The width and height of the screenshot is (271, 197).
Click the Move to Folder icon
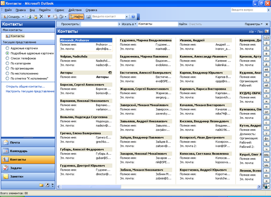(35, 17)
